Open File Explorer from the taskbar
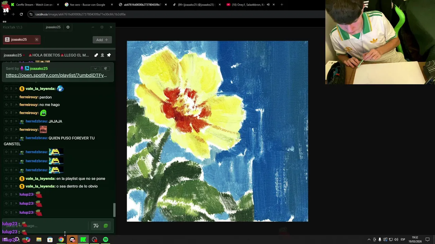 pos(39,240)
